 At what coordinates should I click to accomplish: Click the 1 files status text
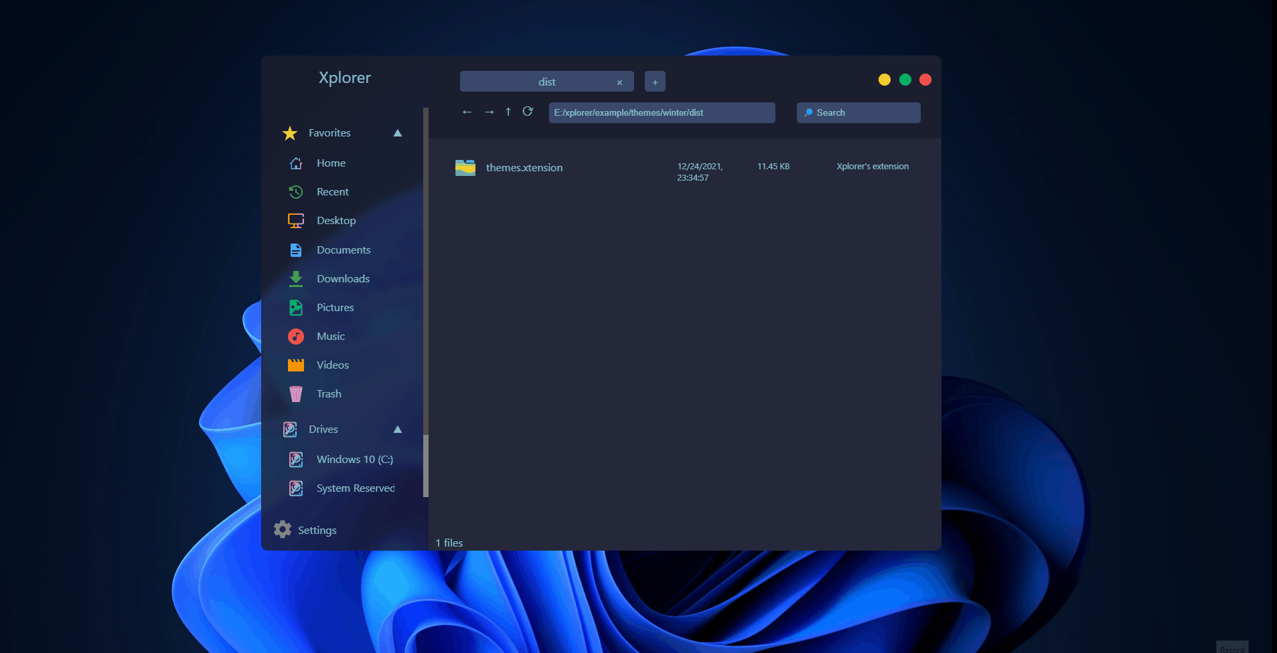click(x=449, y=543)
